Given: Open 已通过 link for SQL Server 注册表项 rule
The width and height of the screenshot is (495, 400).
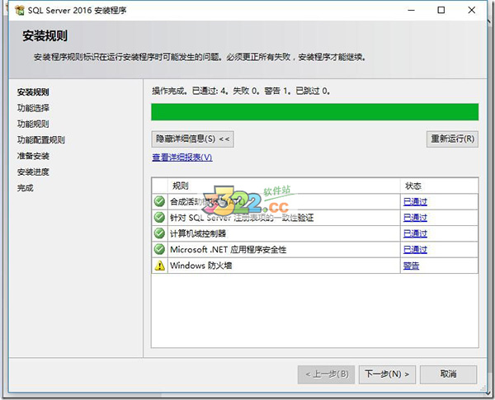Looking at the screenshot, I should tap(415, 218).
